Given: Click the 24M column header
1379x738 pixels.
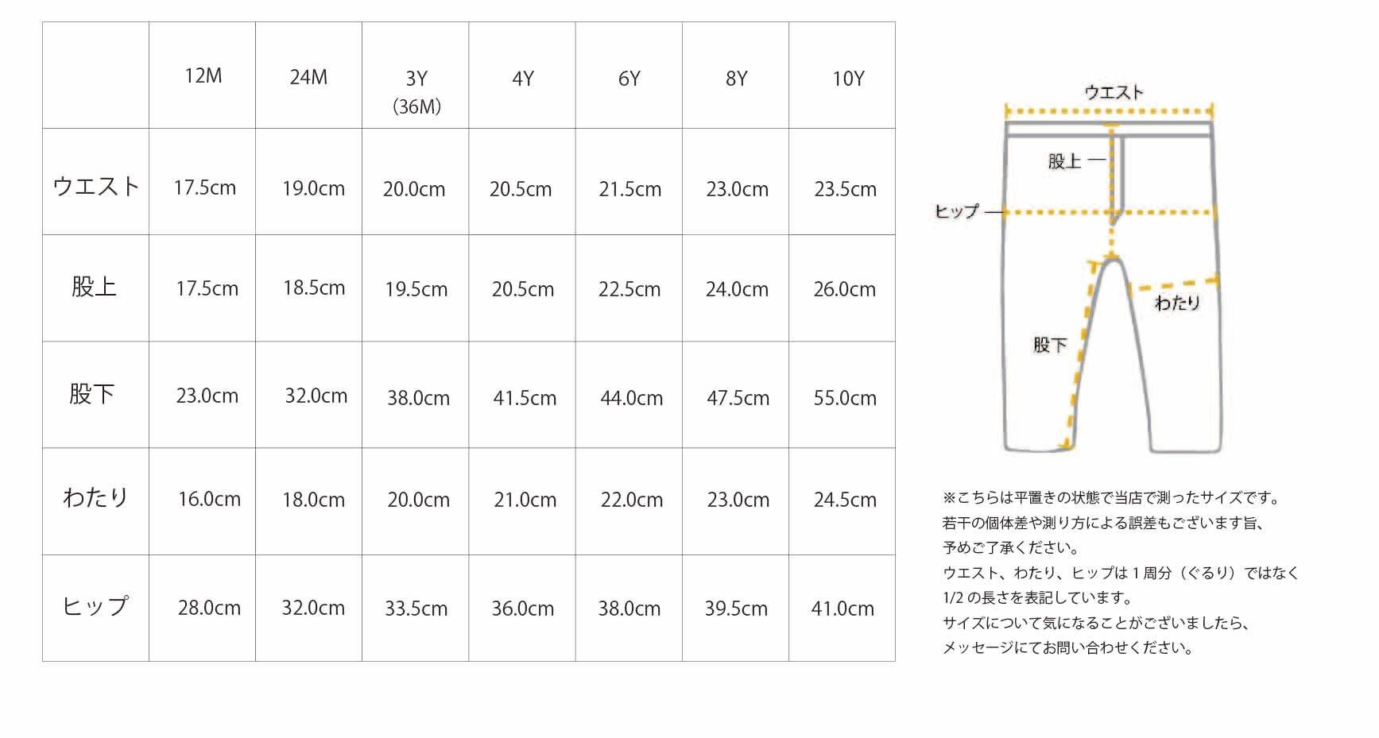Looking at the screenshot, I should [308, 77].
